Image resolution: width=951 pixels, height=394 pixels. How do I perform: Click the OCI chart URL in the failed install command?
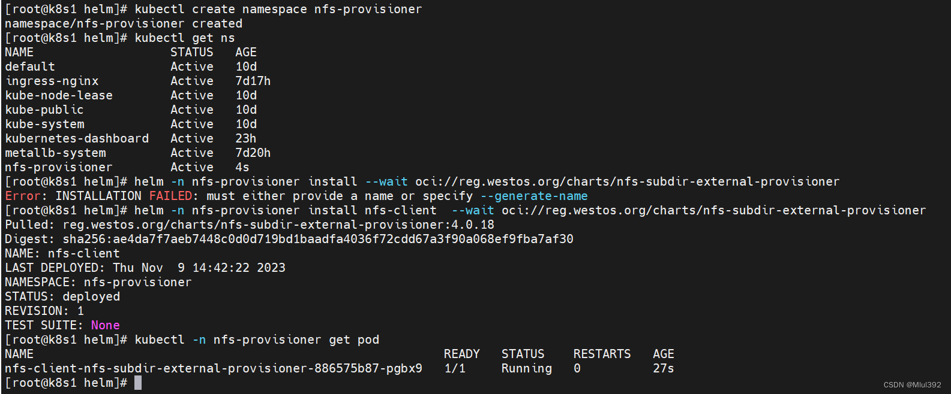(x=627, y=181)
